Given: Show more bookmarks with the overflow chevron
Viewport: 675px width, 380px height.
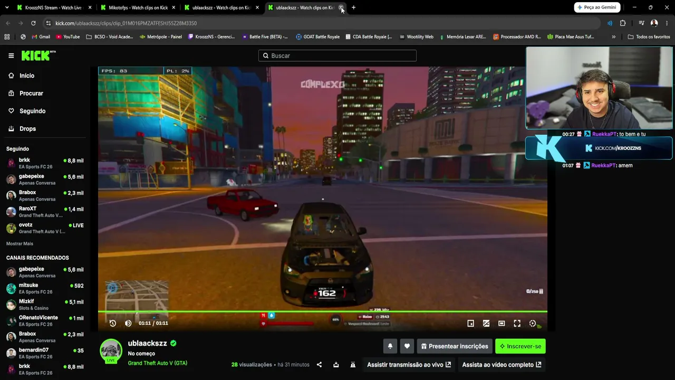Looking at the screenshot, I should point(613,37).
